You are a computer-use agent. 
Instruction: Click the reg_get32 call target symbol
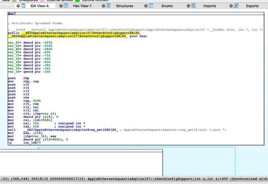(x=70, y=130)
